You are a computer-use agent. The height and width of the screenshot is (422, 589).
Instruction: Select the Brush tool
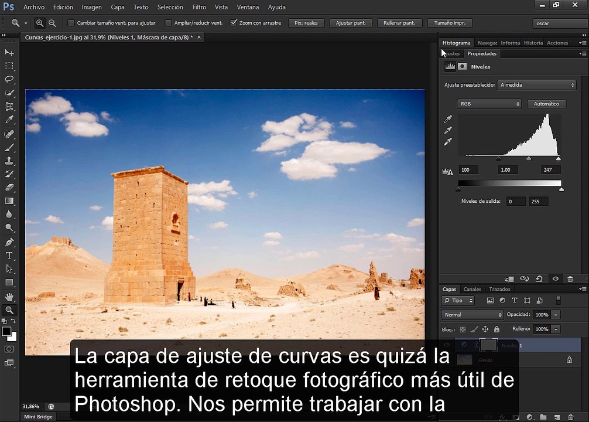point(9,148)
